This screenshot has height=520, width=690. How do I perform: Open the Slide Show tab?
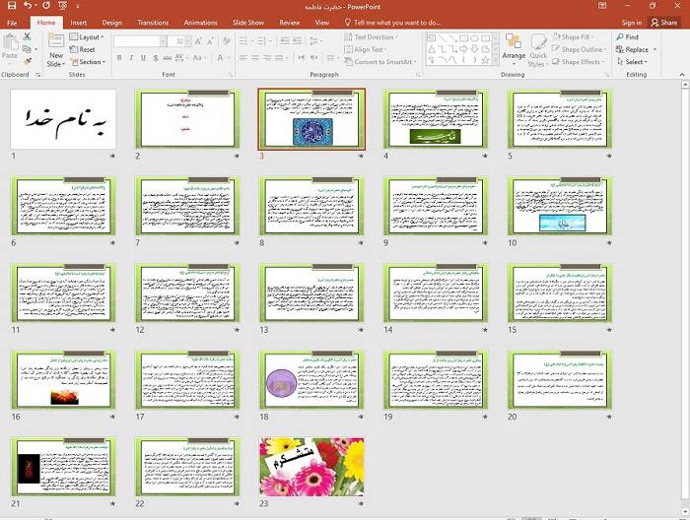click(247, 22)
